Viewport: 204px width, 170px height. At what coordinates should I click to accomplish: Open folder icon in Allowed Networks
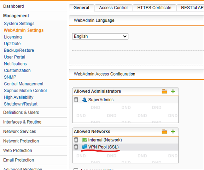click(164, 131)
